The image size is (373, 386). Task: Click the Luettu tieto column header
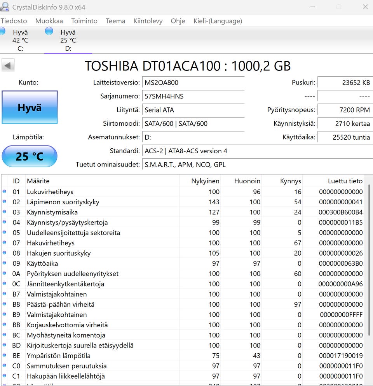345,181
